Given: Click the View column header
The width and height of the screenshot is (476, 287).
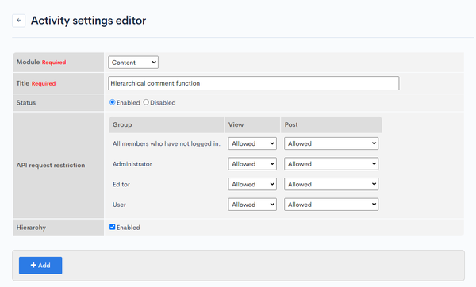Looking at the screenshot, I should point(252,124).
